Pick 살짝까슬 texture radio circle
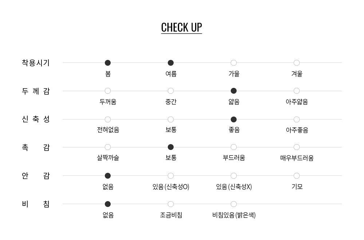This screenshot has width=364, height=240. [x=108, y=147]
